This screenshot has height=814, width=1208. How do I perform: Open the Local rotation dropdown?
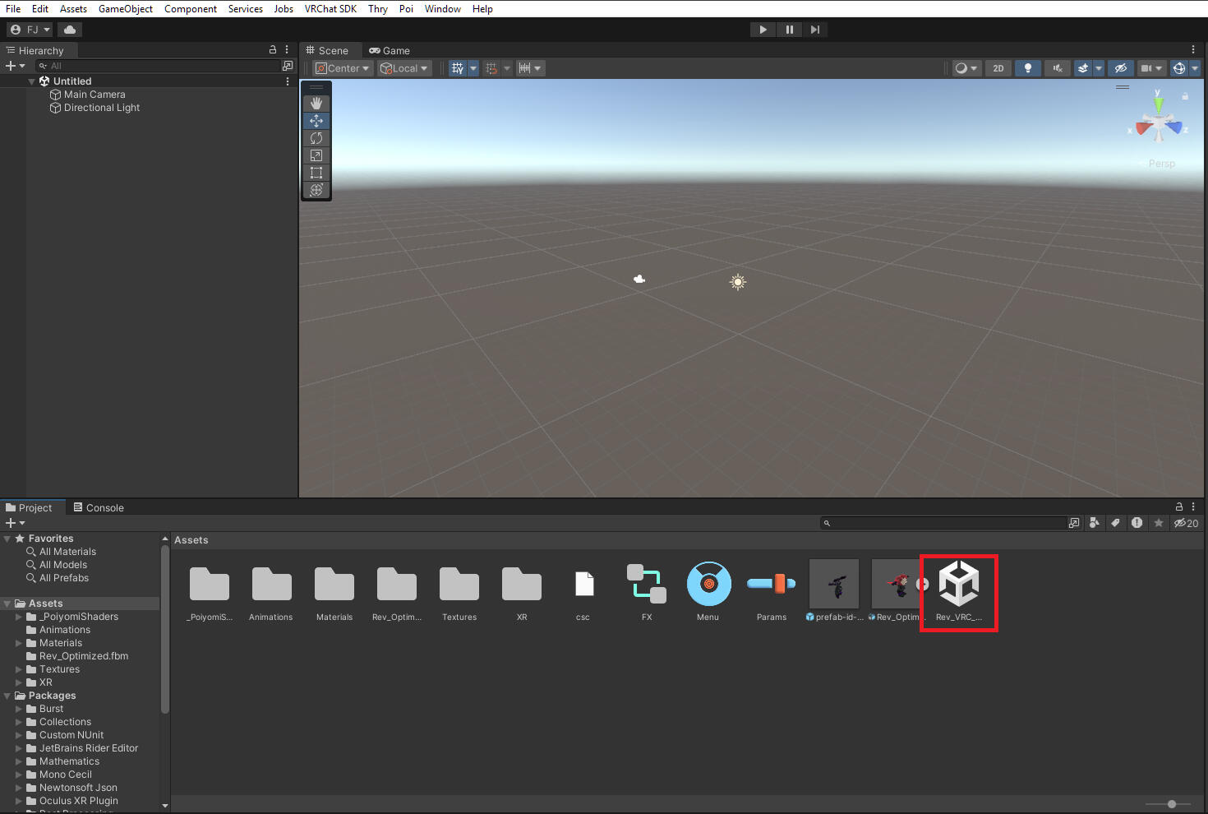pos(404,68)
